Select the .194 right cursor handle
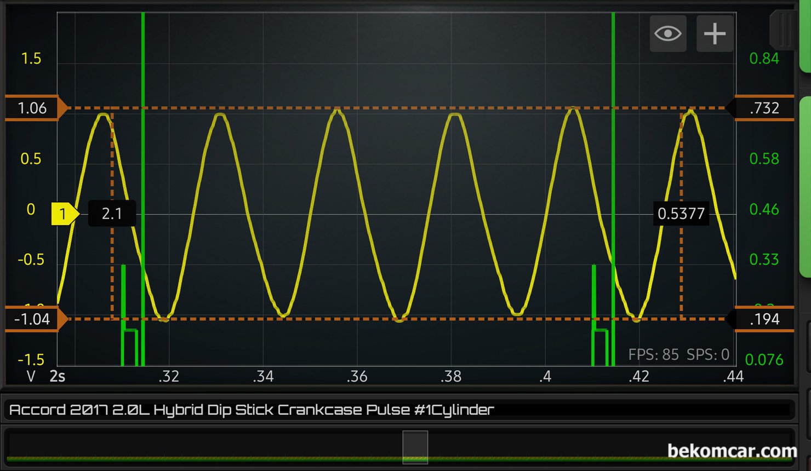Viewport: 811px width, 471px height. click(x=763, y=319)
